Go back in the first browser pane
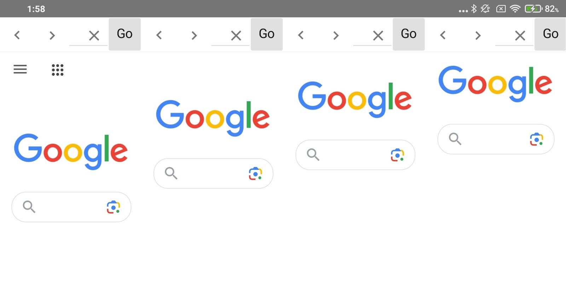Viewport: 566px width, 283px height. click(17, 35)
